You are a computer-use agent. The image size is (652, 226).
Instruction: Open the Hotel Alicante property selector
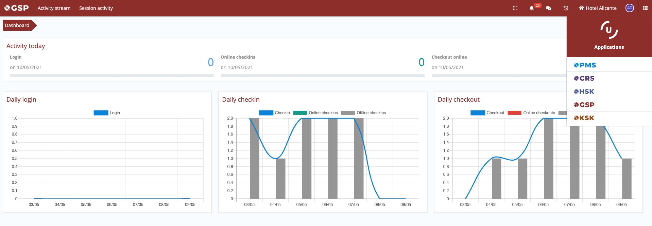tap(598, 8)
